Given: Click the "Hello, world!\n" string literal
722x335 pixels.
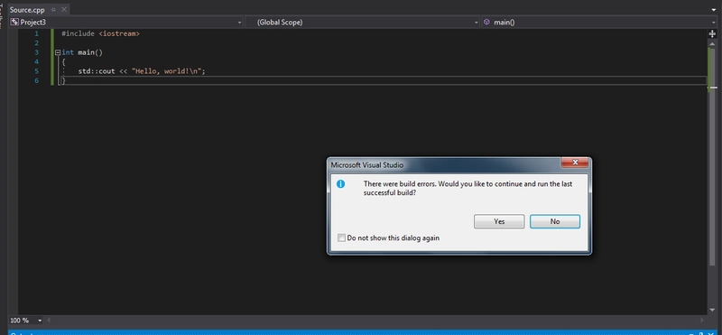Looking at the screenshot, I should [167, 71].
